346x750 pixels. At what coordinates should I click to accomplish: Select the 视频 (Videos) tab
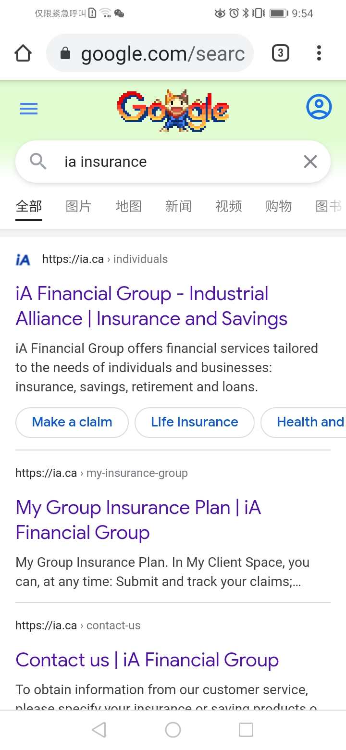[x=228, y=206]
